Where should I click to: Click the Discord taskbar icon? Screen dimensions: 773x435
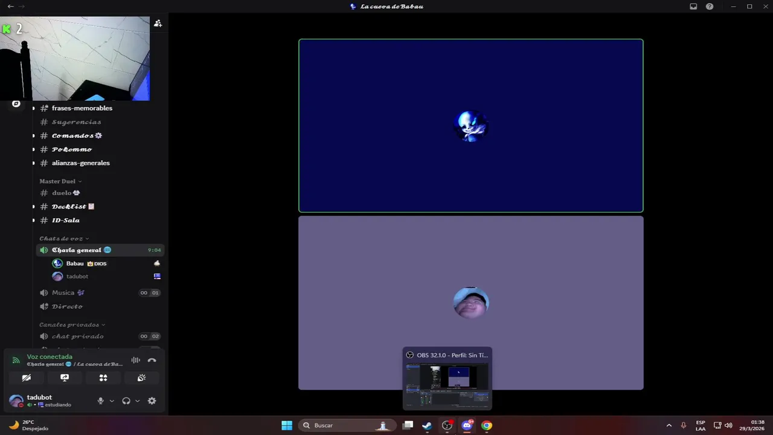(467, 425)
